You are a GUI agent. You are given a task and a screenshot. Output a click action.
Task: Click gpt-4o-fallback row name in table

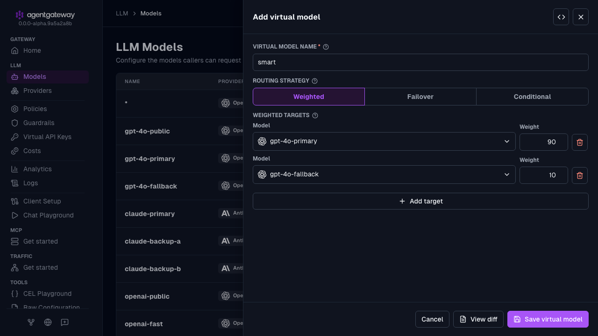coord(151,186)
